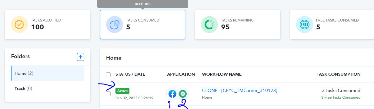Click the Tasks Remaining green circle icon
The height and width of the screenshot is (109, 374).
pos(209,25)
